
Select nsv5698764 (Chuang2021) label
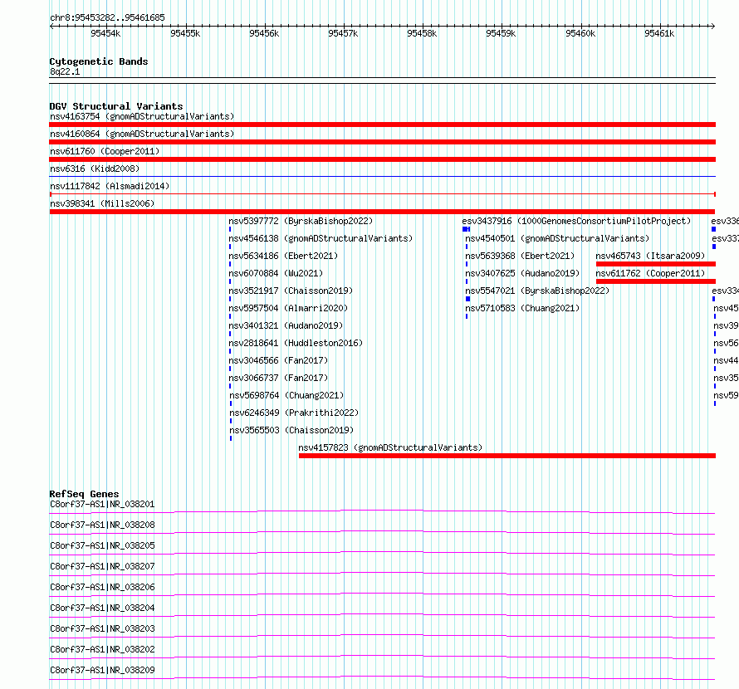pos(286,395)
